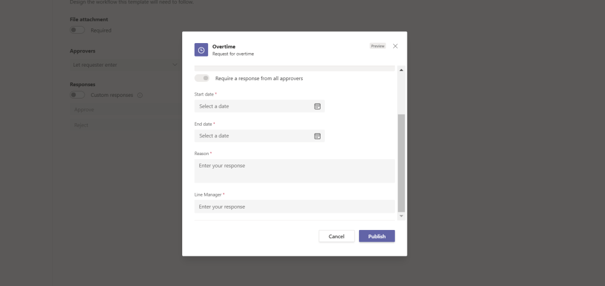Screen dimensions: 605x286
Task: Focus the Reason response text area
Action: 294,170
